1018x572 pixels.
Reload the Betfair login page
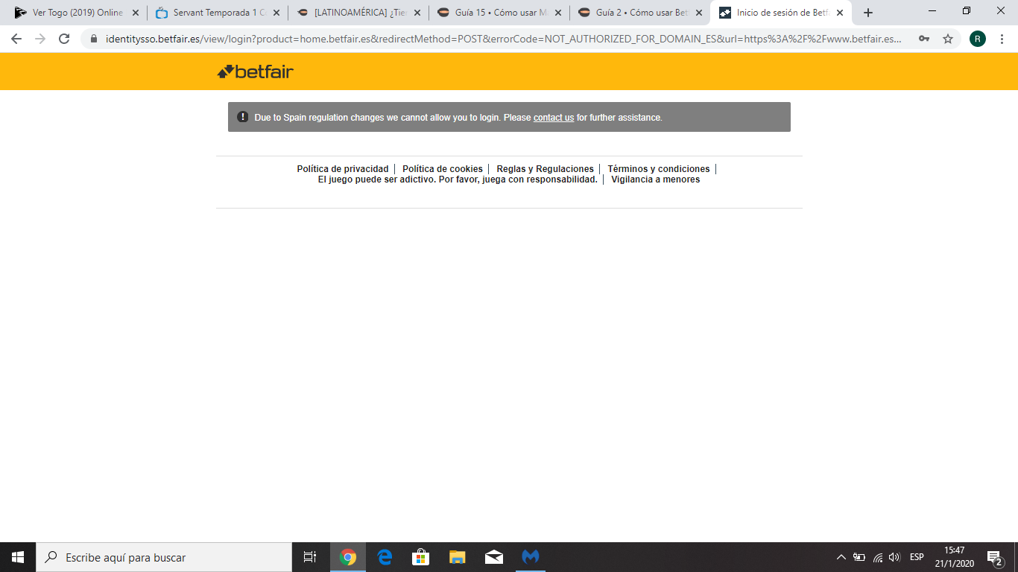click(x=64, y=39)
